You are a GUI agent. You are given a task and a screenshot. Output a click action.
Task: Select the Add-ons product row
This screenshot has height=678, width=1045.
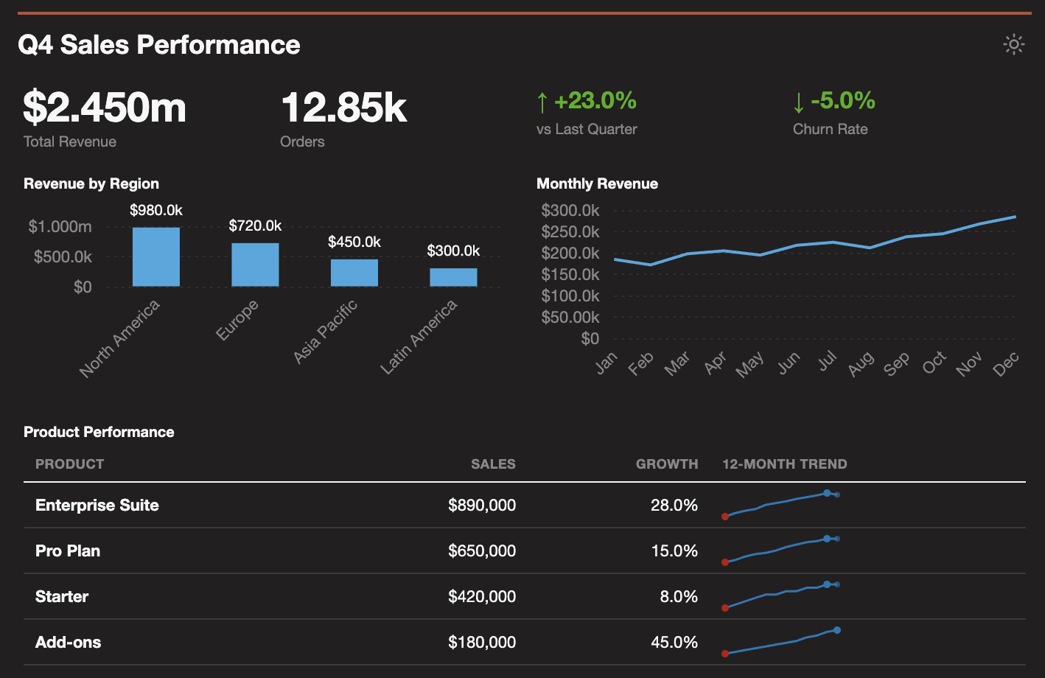[68, 641]
